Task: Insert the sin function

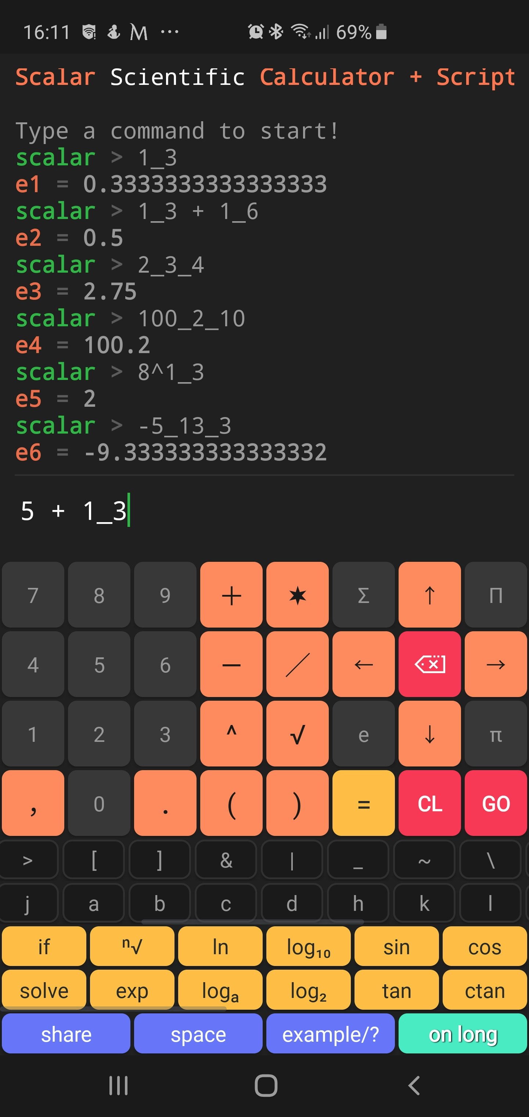Action: 396,946
